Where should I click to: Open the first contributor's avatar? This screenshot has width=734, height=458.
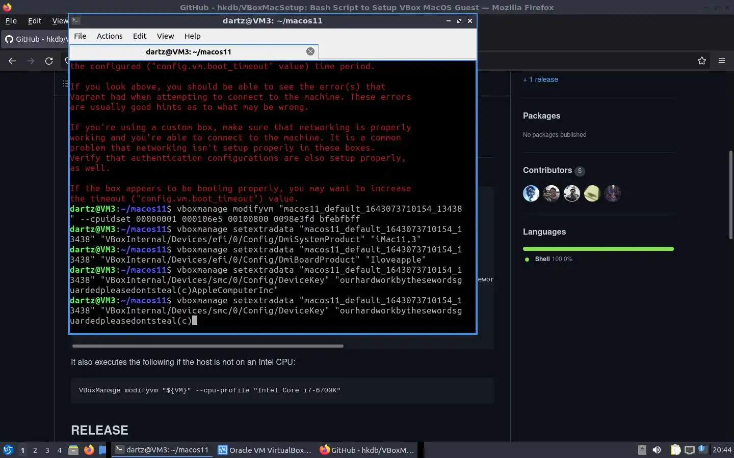531,193
